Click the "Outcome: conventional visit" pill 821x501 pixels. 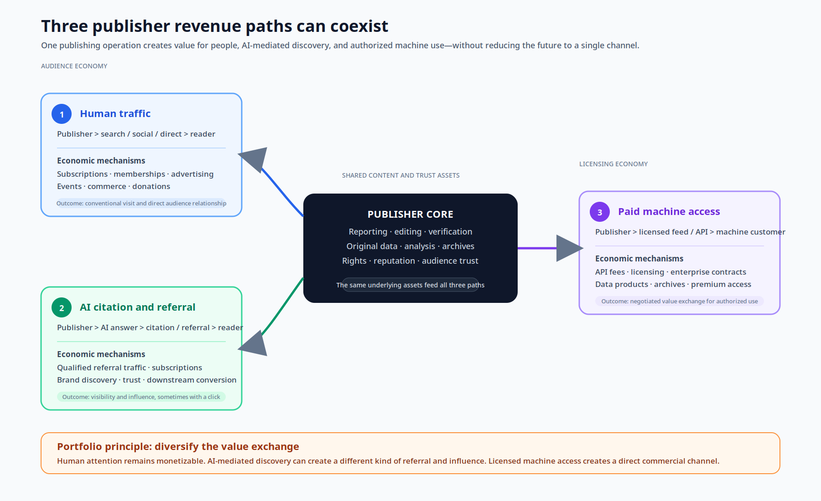pyautogui.click(x=141, y=203)
